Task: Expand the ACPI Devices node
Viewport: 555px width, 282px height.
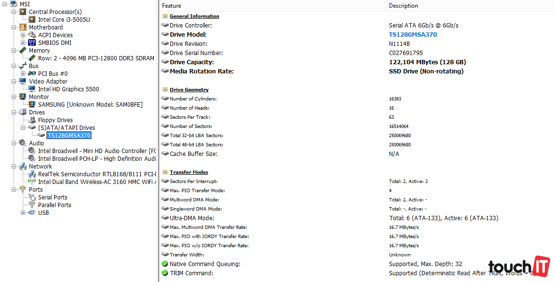Action: [23, 35]
